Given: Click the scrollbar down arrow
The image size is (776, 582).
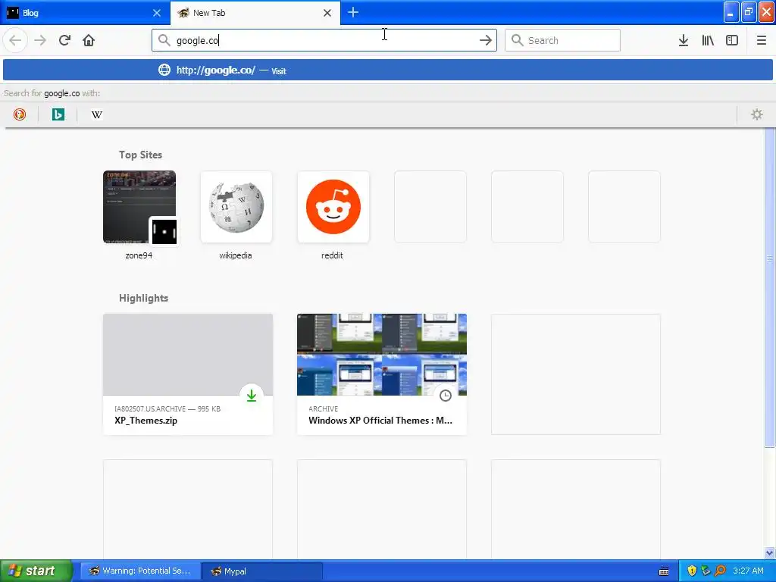Looking at the screenshot, I should (770, 552).
